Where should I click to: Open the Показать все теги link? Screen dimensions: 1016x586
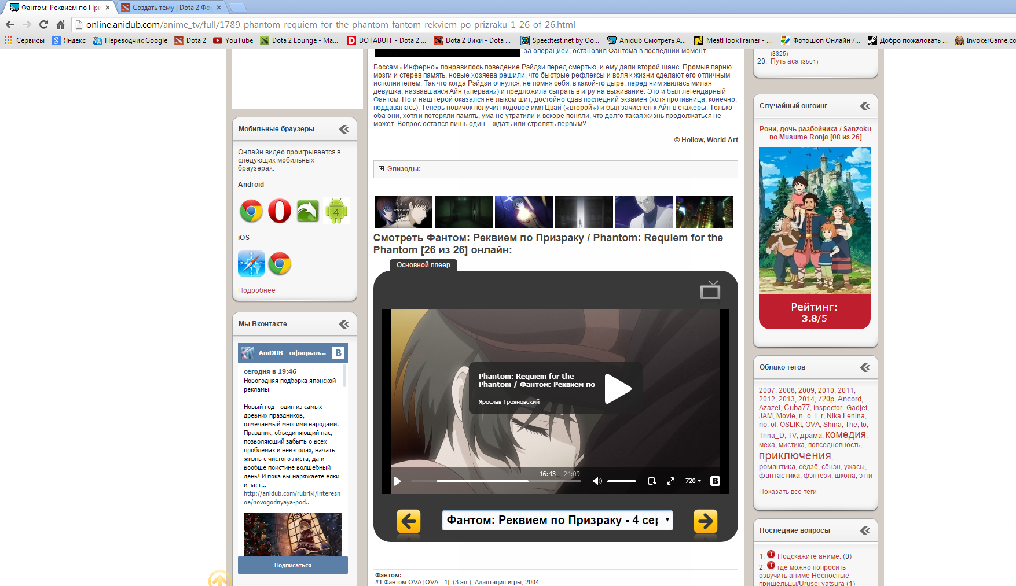click(x=788, y=492)
